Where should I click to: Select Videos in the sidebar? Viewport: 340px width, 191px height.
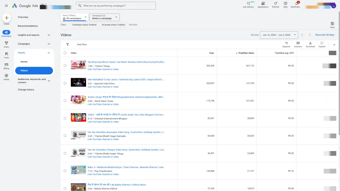(34, 71)
